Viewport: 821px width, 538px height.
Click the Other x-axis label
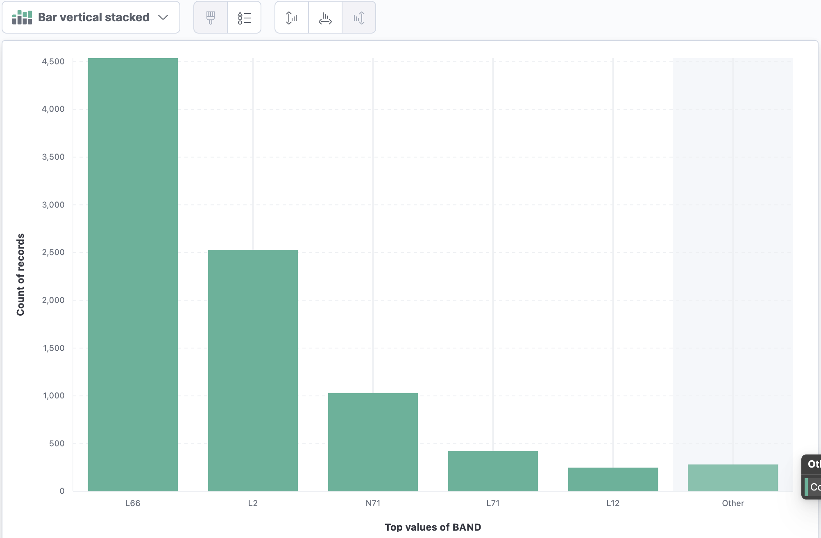click(x=733, y=503)
